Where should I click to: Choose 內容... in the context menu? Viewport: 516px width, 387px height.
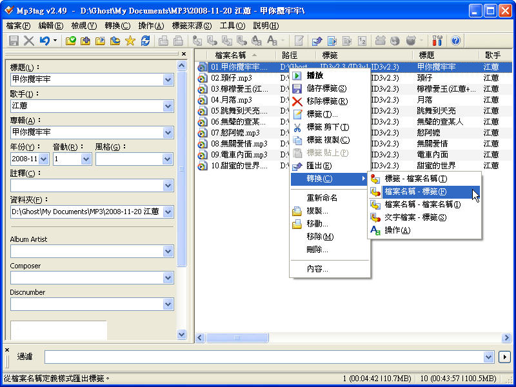click(330, 269)
